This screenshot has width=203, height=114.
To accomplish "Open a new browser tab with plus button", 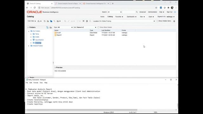I will pyautogui.click(x=113, y=3).
